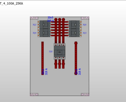The height and width of the screenshot is (102, 126).
Task: Select the top-right mounting bracket
Action: pos(85,18)
